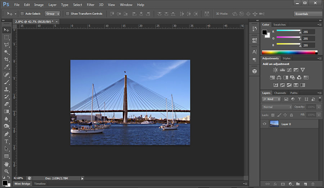Choose the Zoom tool
Image resolution: width=324 pixels, height=188 pixels.
click(x=6, y=171)
